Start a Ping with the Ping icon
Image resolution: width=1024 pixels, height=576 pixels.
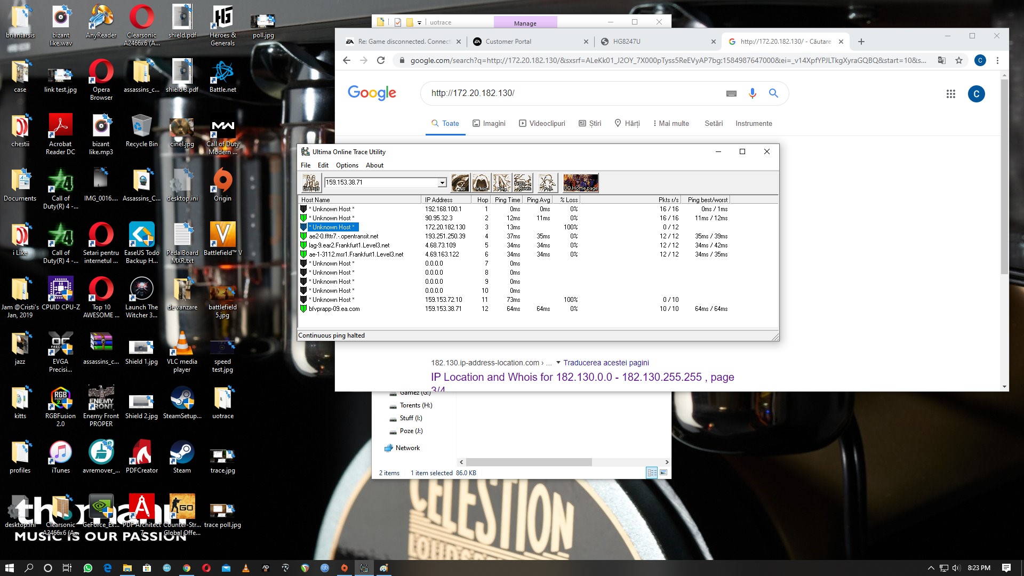pos(501,183)
